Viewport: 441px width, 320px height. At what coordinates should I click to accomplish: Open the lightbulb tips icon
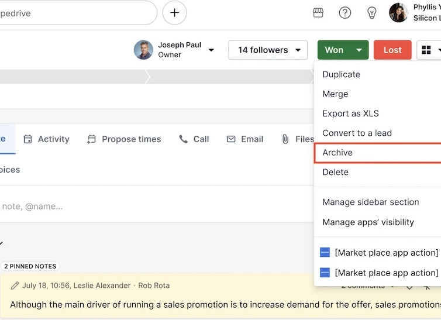point(372,13)
